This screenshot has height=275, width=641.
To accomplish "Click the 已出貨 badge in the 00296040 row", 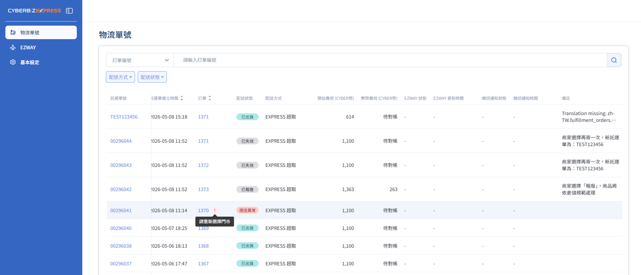I will 247,228.
